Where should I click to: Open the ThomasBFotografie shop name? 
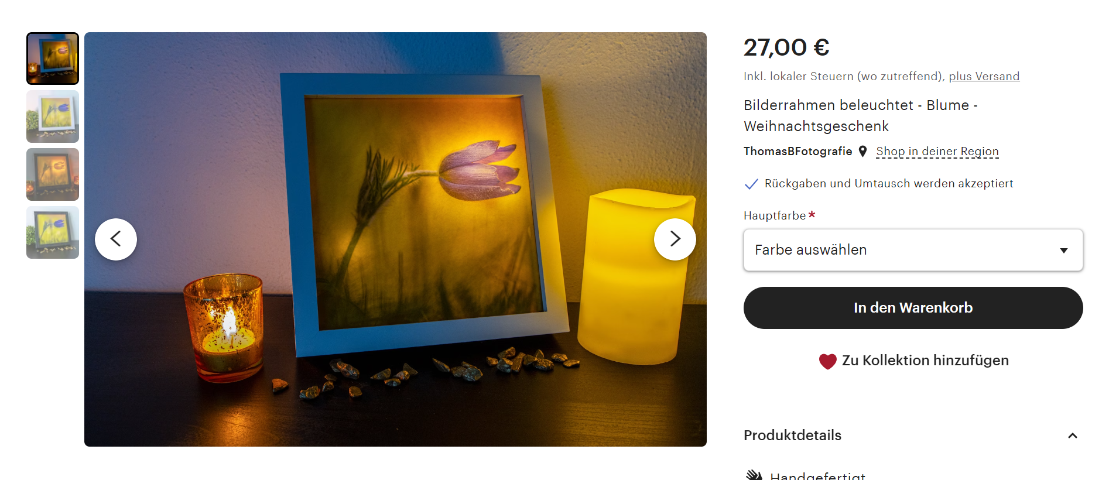(797, 151)
